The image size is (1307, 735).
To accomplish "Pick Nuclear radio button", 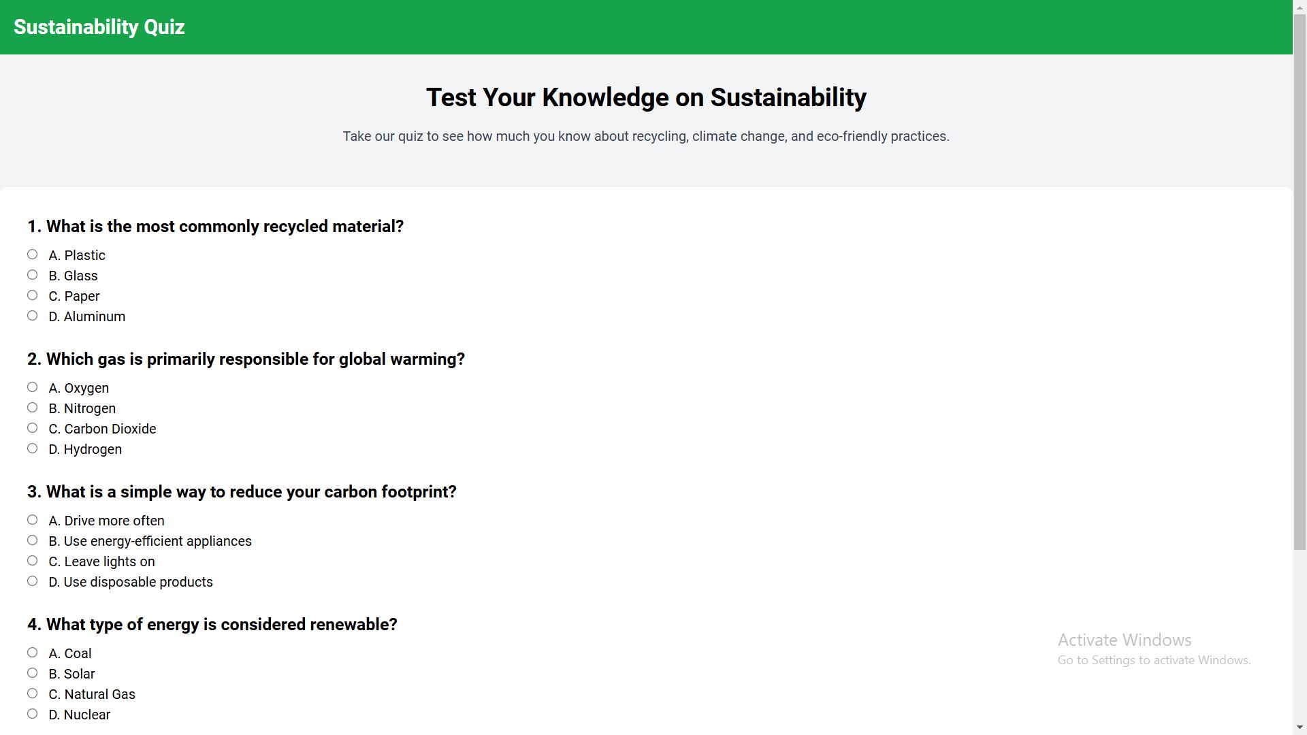I will (33, 714).
